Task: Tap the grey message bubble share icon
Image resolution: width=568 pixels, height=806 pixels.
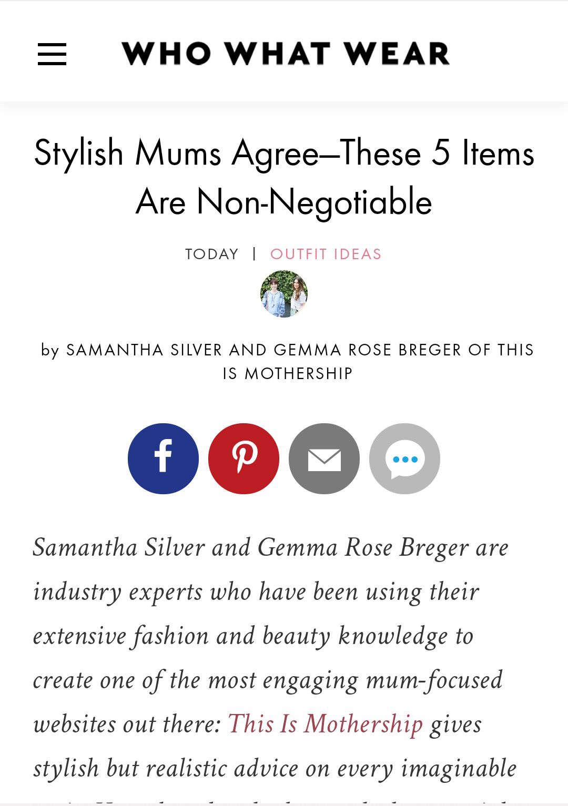Action: click(404, 458)
